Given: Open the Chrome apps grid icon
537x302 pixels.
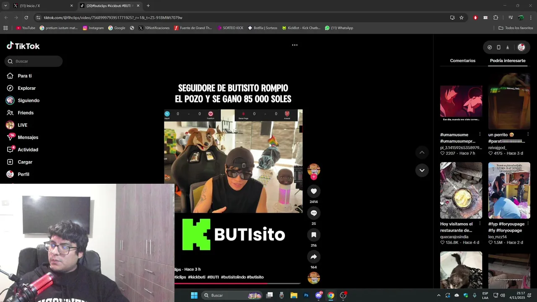Looking at the screenshot, I should pos(5,28).
